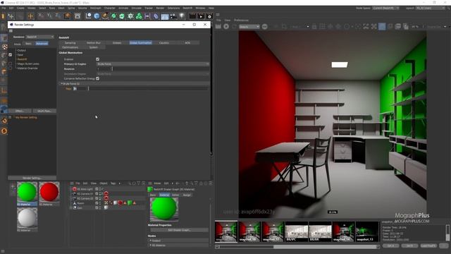Click the green Subdivision Surface generator icon
451x254 pixels.
point(113,16)
